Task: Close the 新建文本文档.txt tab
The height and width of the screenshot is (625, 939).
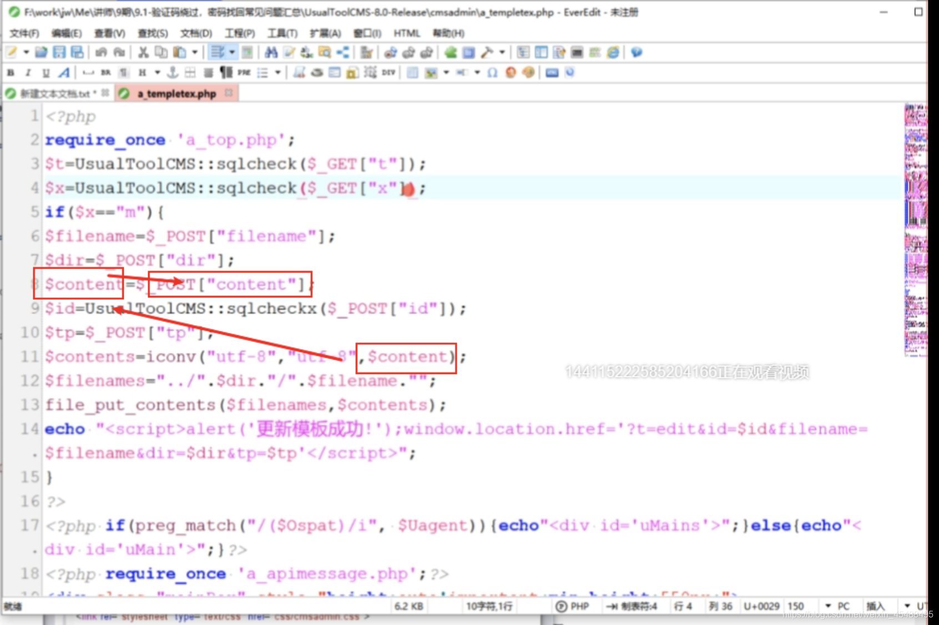Action: [x=105, y=93]
